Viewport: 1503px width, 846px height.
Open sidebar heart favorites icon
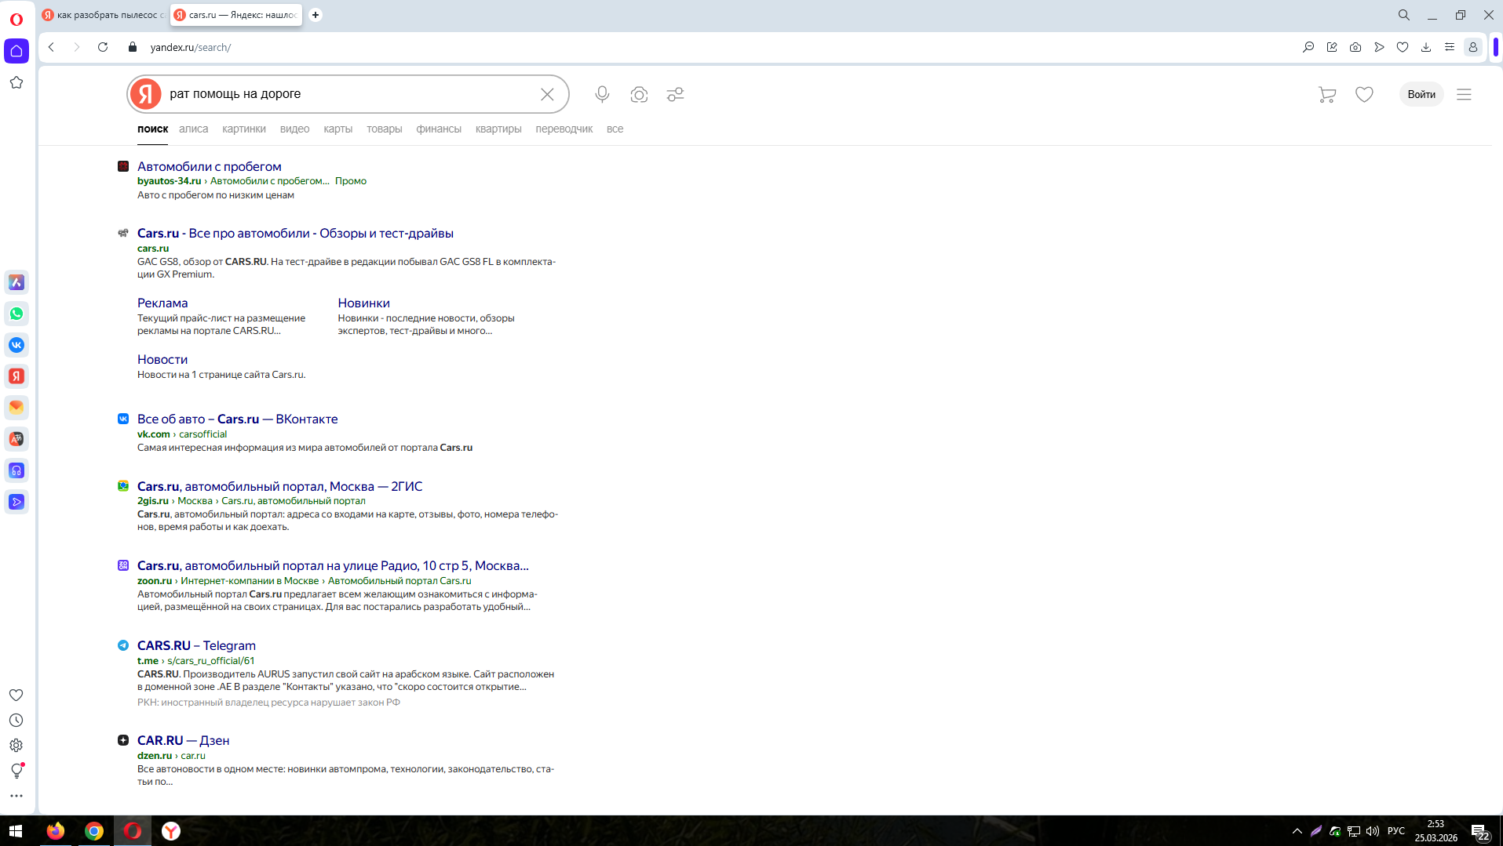pos(16,695)
